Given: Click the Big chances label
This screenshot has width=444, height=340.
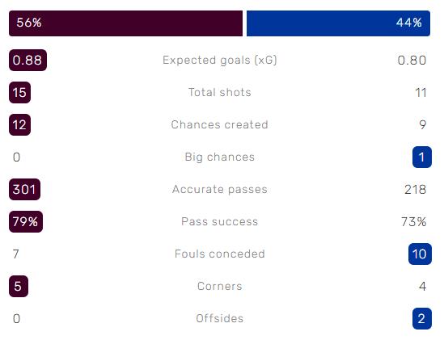Looking at the screenshot, I should tap(220, 157).
